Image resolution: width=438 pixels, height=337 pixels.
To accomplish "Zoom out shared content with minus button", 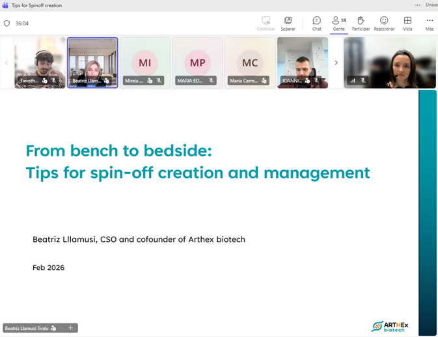I will point(62,328).
